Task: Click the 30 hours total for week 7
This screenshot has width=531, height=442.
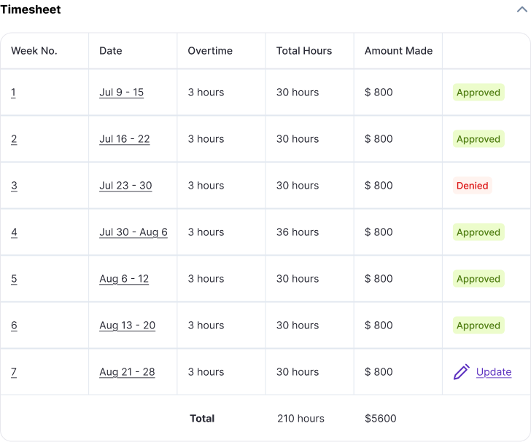Action: tap(298, 372)
